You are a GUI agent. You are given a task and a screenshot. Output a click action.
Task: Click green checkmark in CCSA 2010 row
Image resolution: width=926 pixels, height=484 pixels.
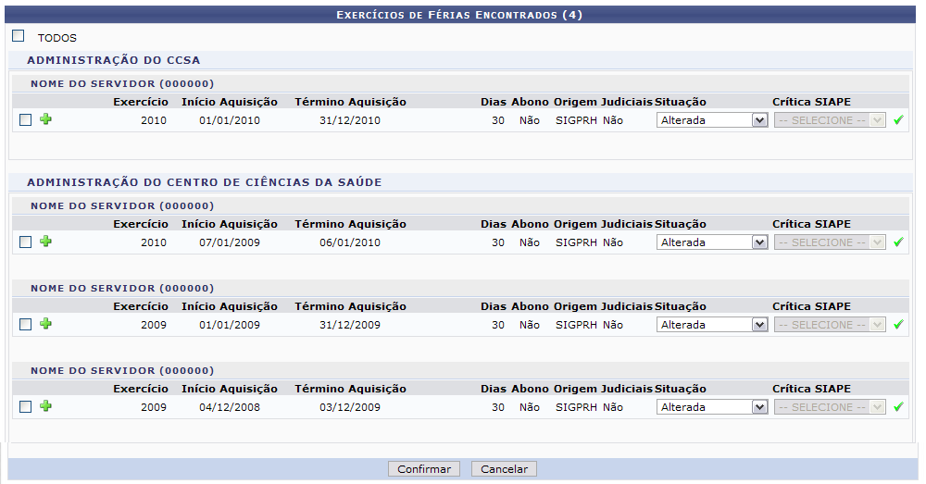click(x=898, y=120)
